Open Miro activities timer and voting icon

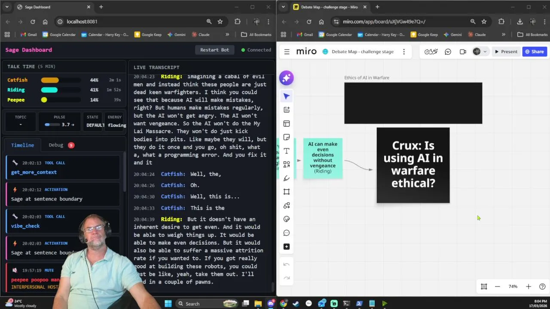click(431, 51)
